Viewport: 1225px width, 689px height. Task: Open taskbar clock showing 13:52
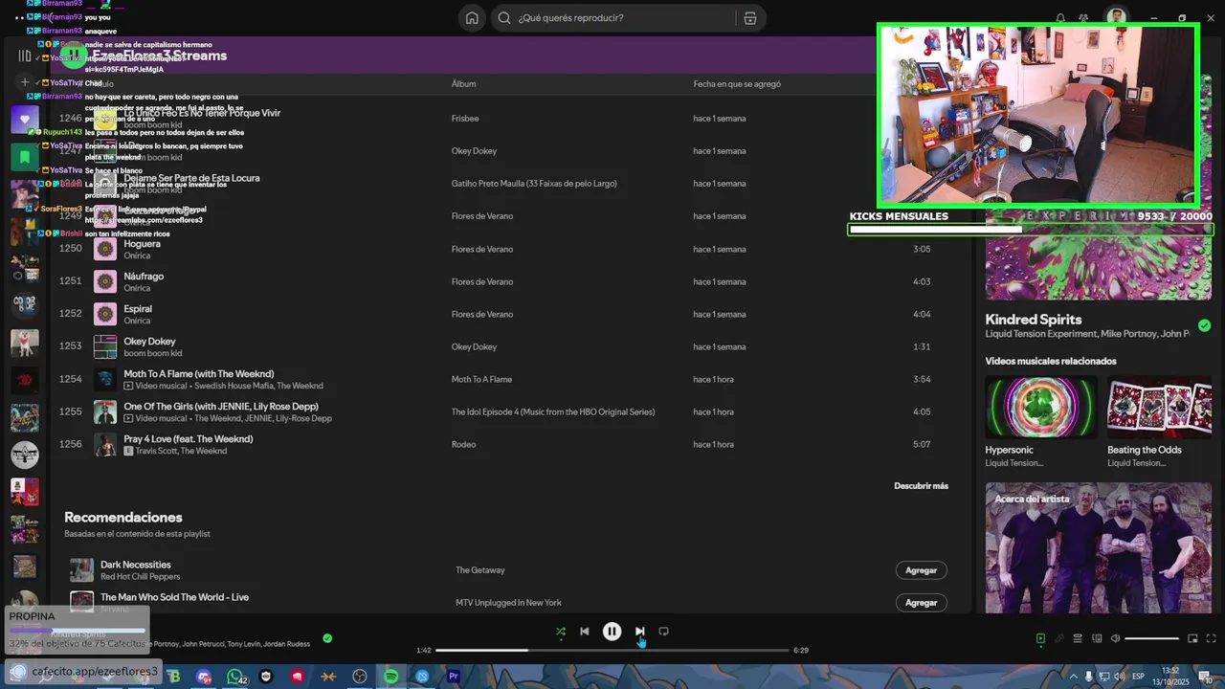1169,676
